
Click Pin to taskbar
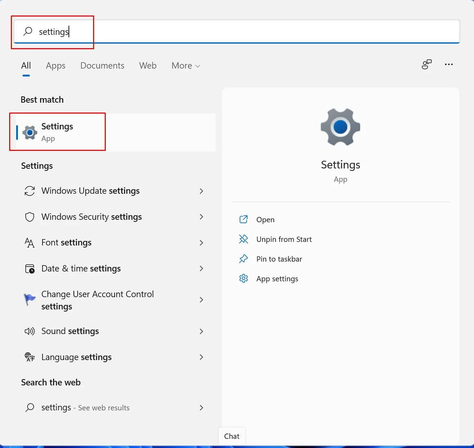pyautogui.click(x=279, y=259)
